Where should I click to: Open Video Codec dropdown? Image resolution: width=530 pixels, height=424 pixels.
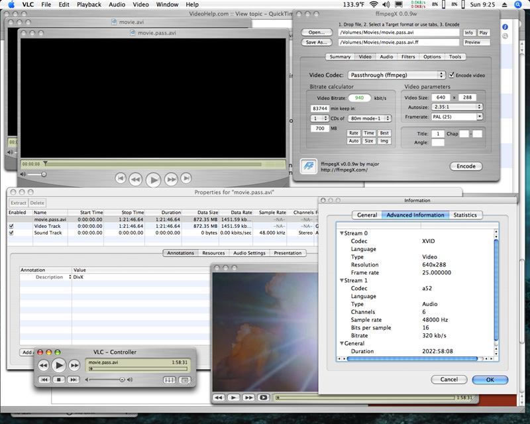tap(396, 75)
